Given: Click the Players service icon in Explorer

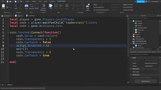Looking at the screenshot, I should [134, 34].
